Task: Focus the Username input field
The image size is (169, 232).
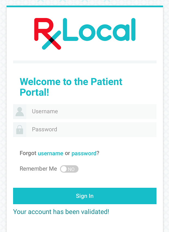Action: pos(91,112)
